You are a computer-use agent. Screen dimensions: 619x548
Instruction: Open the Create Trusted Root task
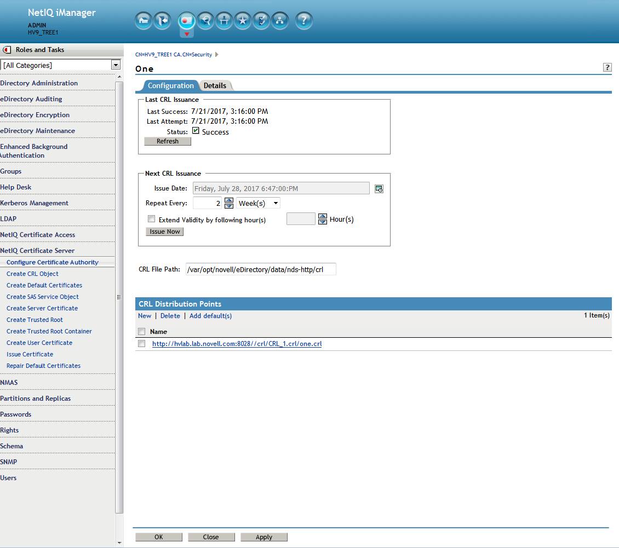(x=35, y=320)
